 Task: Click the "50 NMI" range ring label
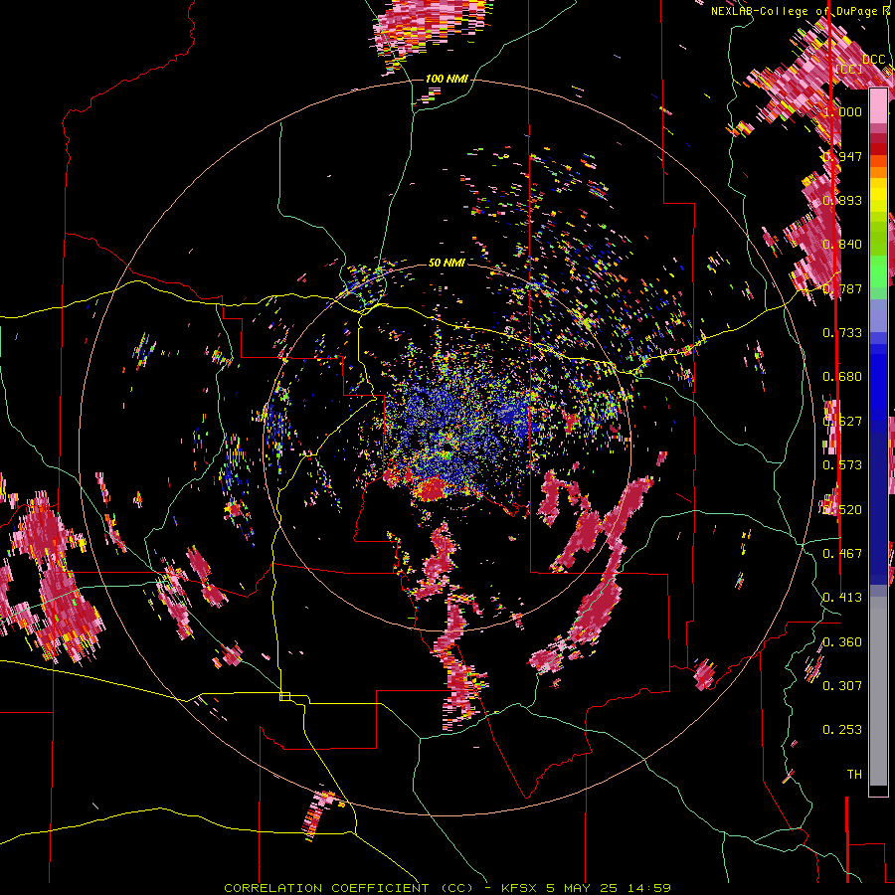[x=447, y=263]
